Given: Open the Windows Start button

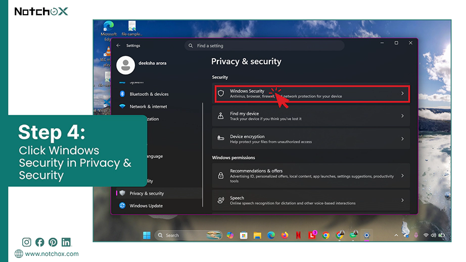Looking at the screenshot, I should (147, 235).
